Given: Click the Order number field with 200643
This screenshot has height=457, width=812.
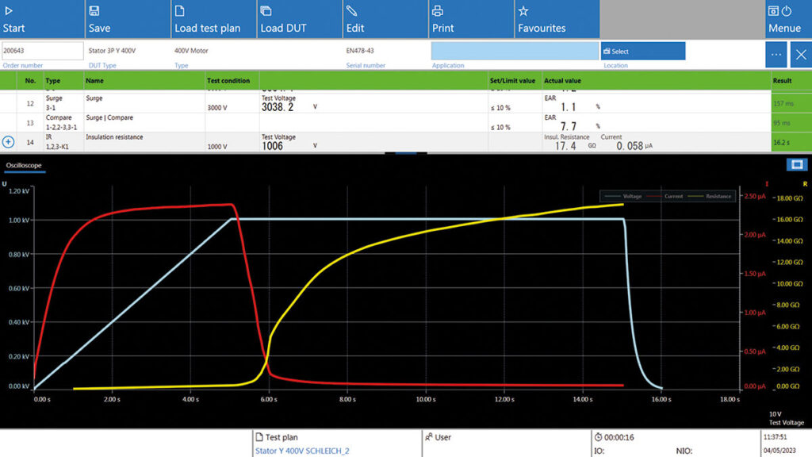Looking at the screenshot, I should pos(42,51).
